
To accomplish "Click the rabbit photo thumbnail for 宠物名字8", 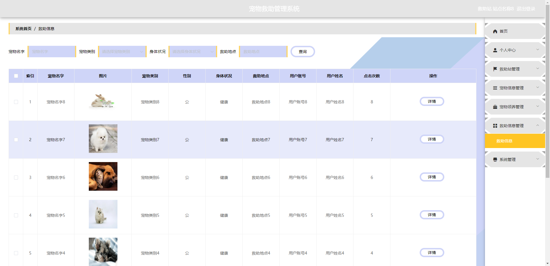I will click(103, 102).
